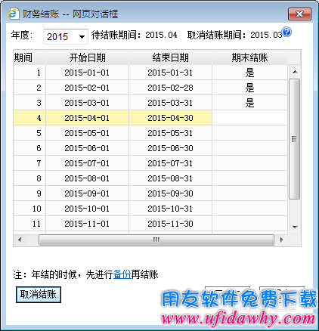Select the row ending 2015-06-30
The height and width of the screenshot is (331, 319).
(x=150, y=148)
